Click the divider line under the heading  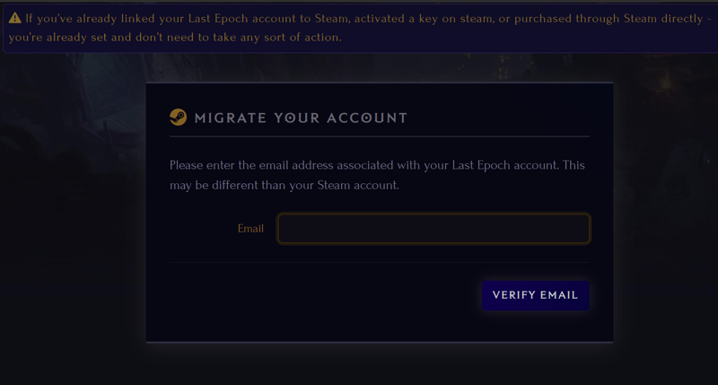(379, 136)
